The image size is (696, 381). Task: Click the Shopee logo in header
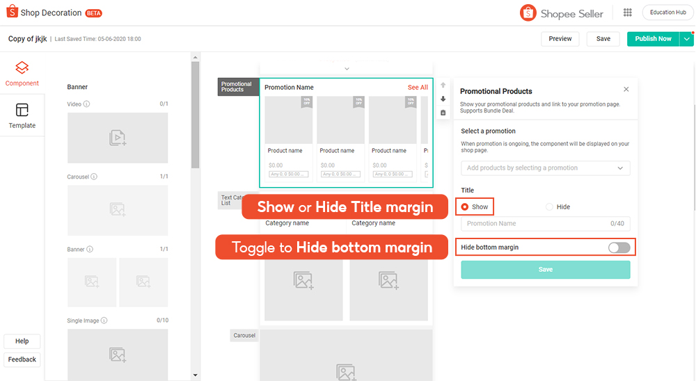(x=13, y=12)
